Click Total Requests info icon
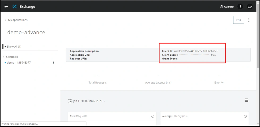 153,116
